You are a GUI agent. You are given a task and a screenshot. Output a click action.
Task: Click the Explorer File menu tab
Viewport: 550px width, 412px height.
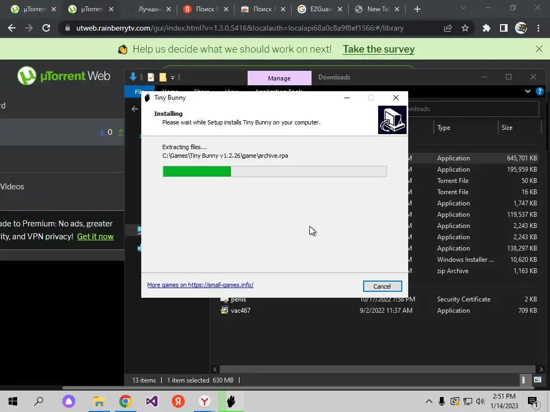(139, 91)
